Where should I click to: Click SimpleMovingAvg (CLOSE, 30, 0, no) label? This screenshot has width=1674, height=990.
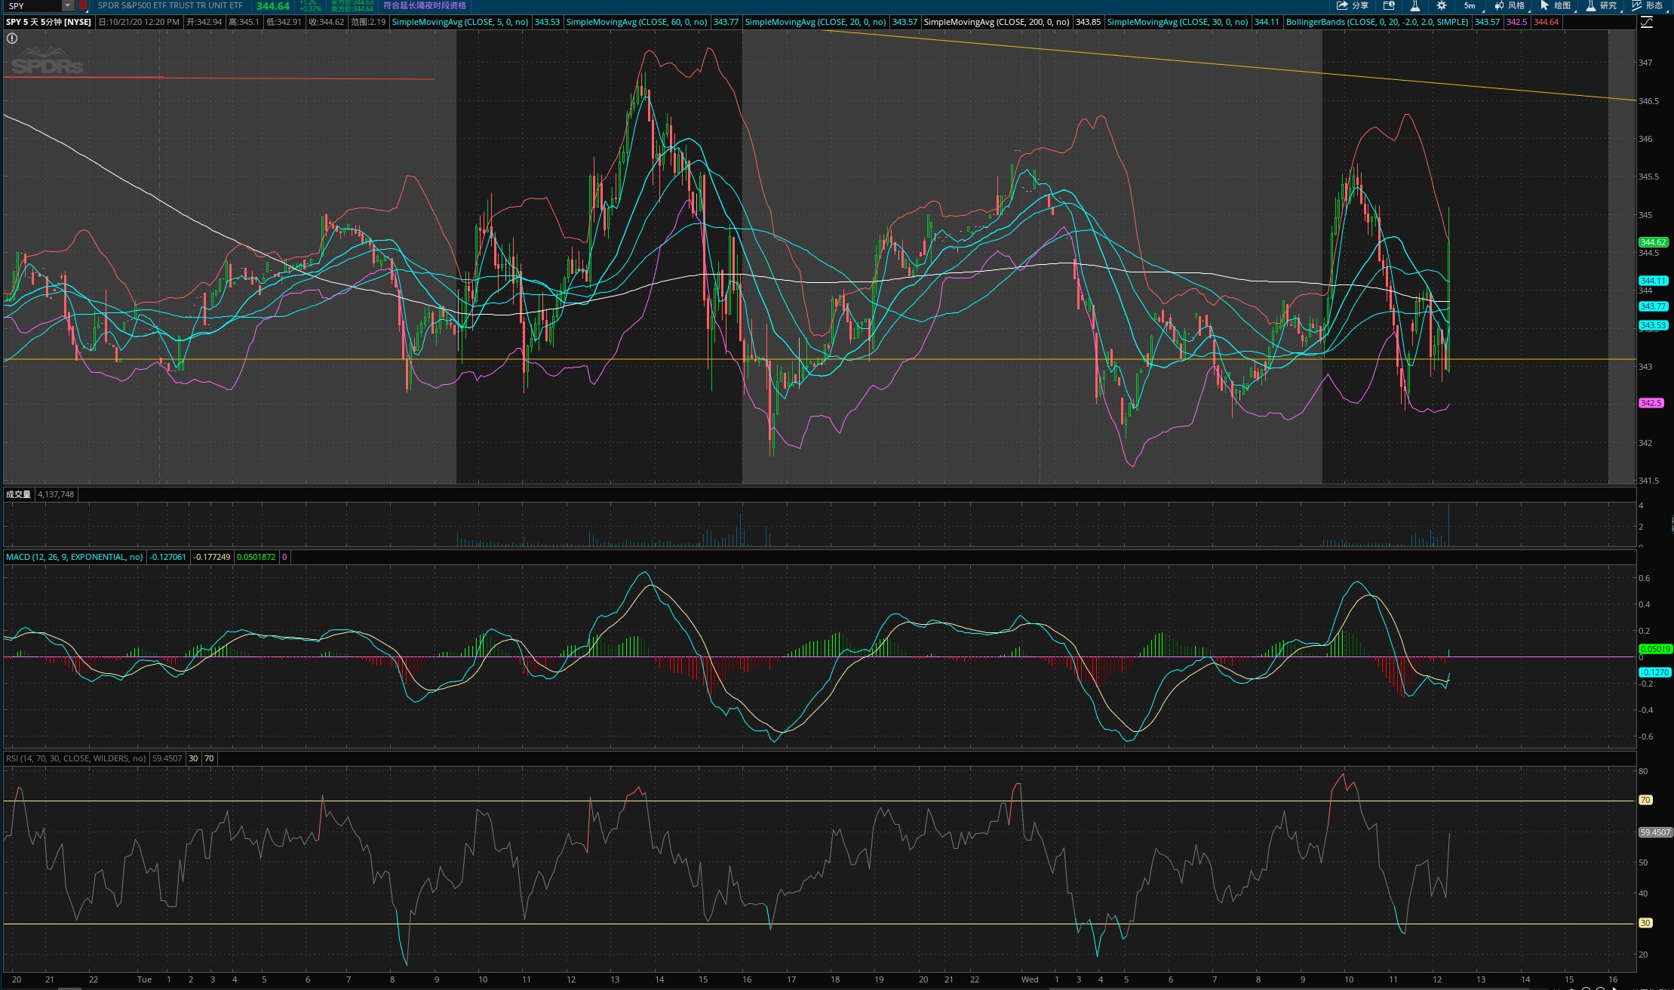point(1178,22)
